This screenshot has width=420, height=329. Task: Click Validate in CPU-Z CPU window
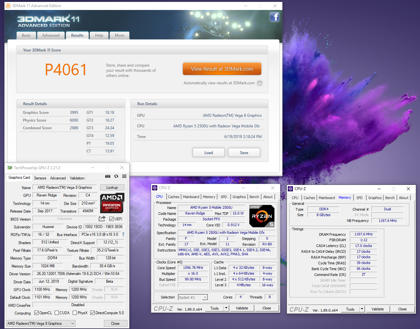[x=242, y=308]
